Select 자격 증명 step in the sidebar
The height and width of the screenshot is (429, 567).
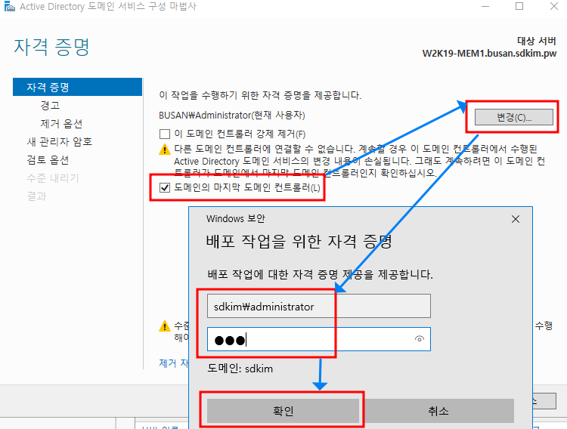tap(77, 87)
